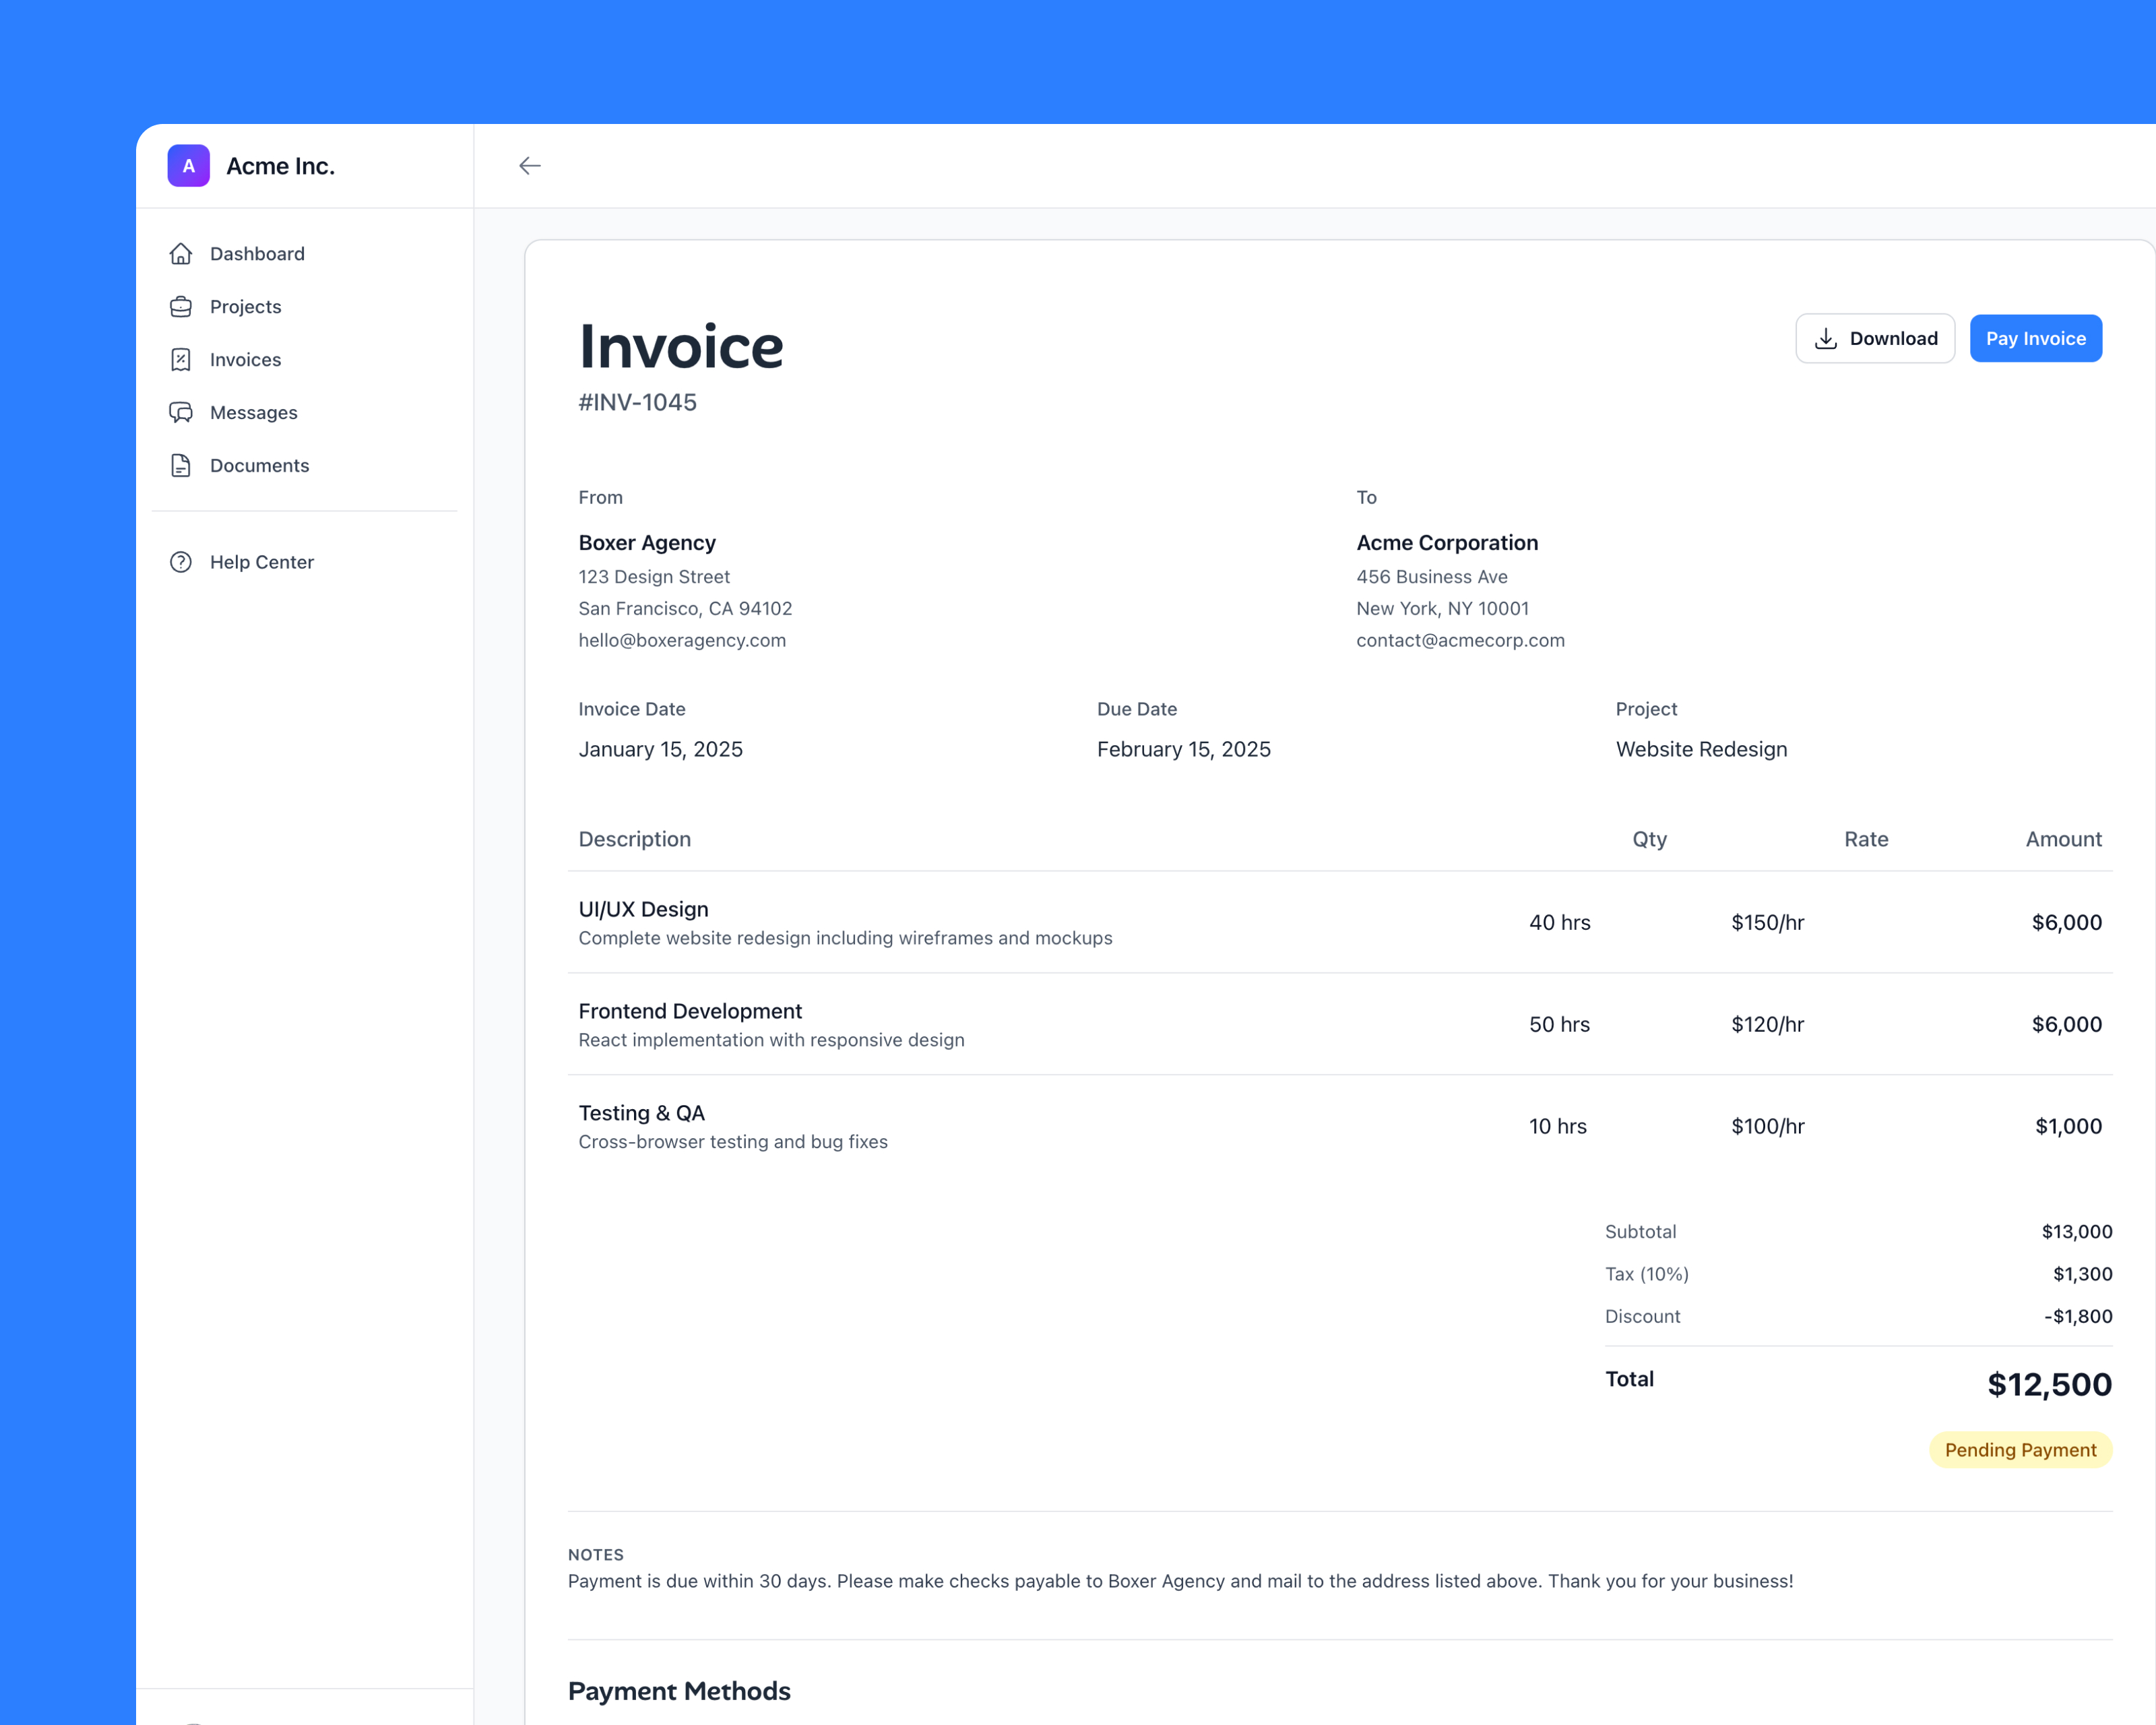
Task: Click the Messages chat bubble icon
Action: pos(181,413)
